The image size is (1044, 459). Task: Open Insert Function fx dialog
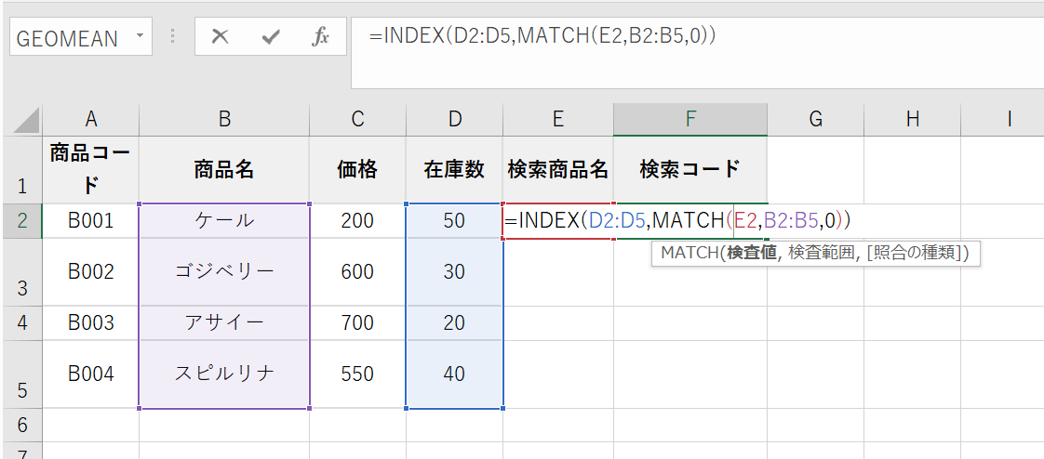pos(320,37)
